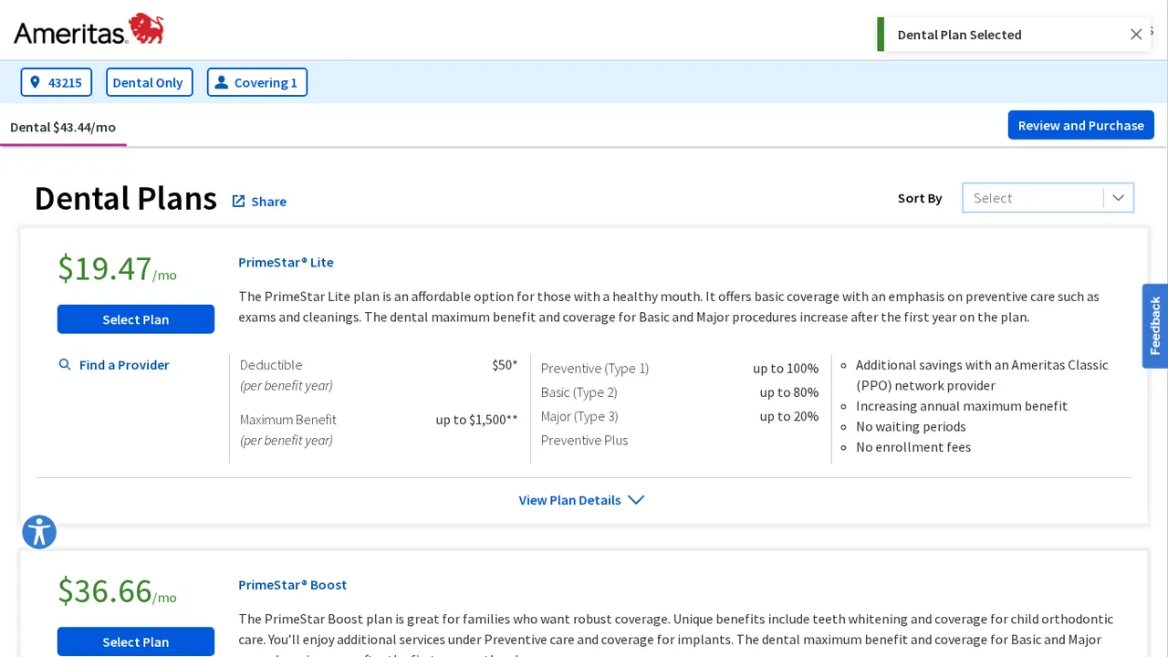Click the Major (Type 3) label

579,416
